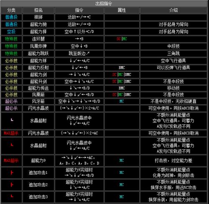Click the move name 追加攻击2
209x204 pixels.
38,185
